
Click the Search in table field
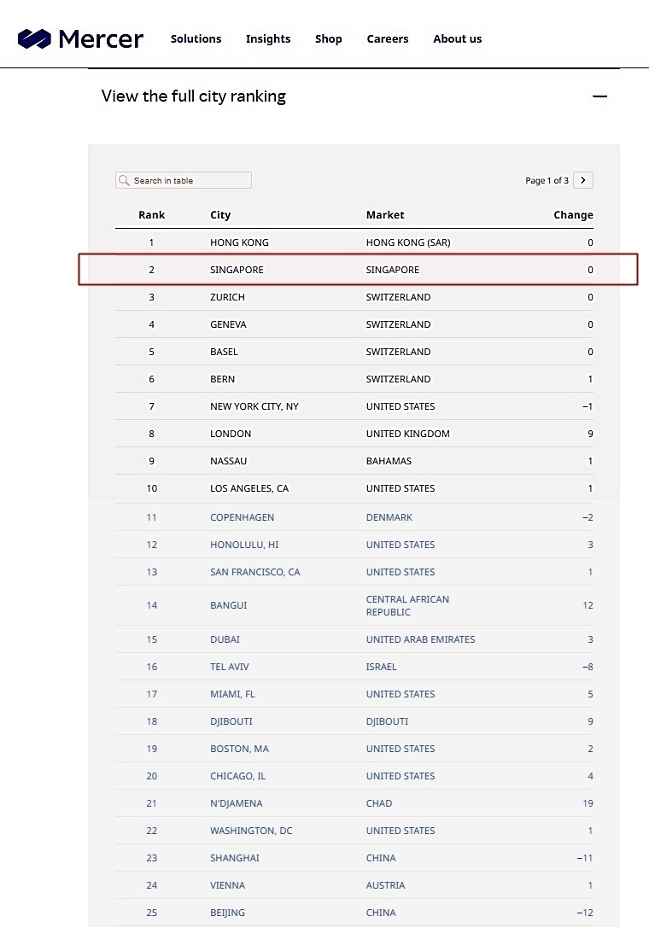click(190, 180)
